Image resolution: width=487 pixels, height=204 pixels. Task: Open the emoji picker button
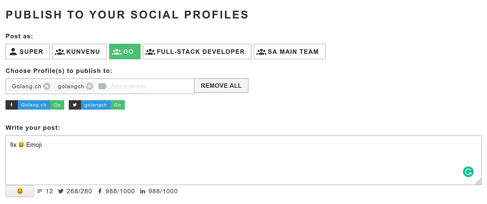coord(20,191)
